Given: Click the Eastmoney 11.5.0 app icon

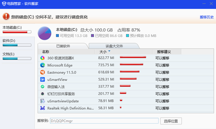Looking at the screenshot, I should (43, 72).
